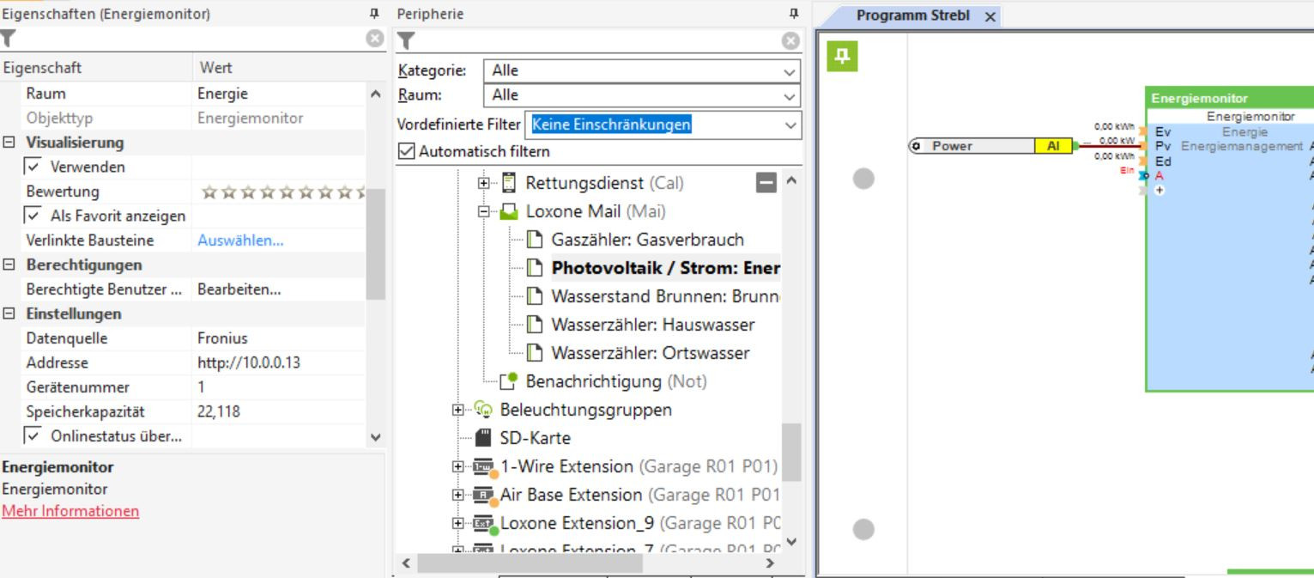Clear the Peripherie filter with X icon

coord(791,40)
